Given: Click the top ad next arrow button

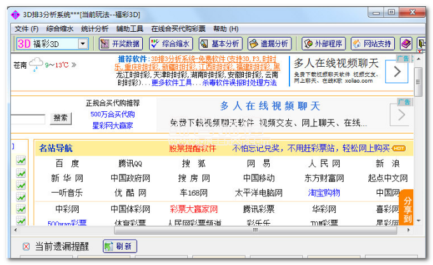Looking at the screenshot, I should pos(397,72).
